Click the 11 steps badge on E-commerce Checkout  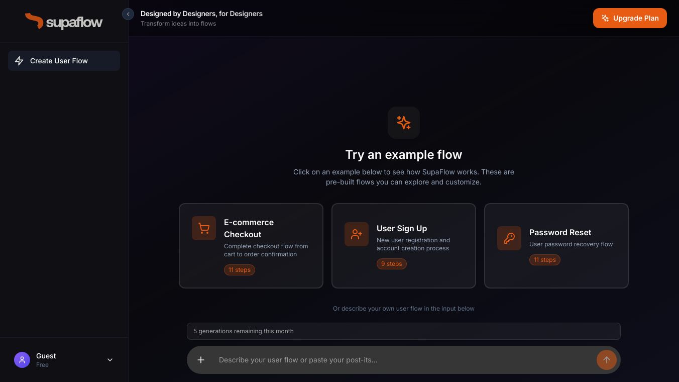point(240,270)
